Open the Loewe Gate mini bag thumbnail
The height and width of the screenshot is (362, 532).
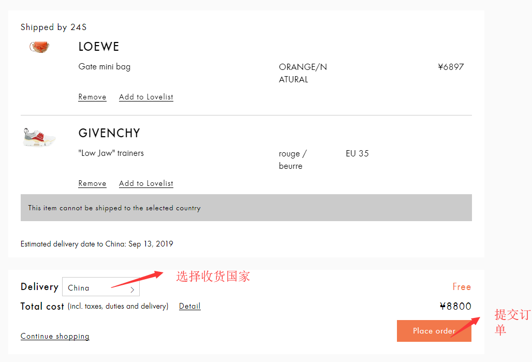tap(39, 47)
